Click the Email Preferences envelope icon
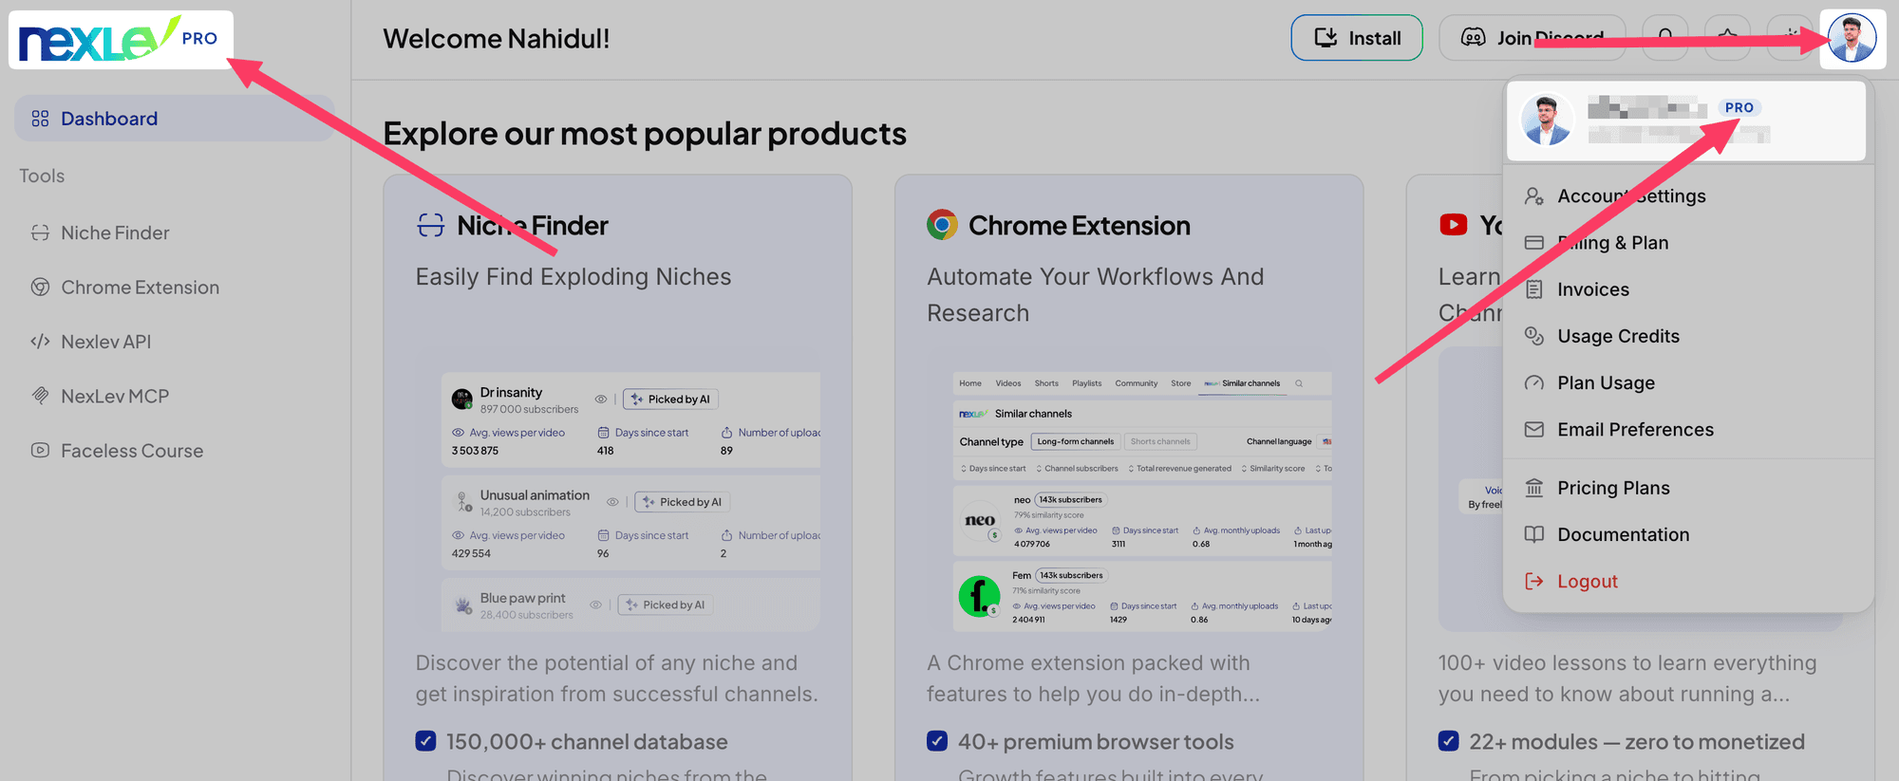This screenshot has width=1899, height=781. [1534, 429]
